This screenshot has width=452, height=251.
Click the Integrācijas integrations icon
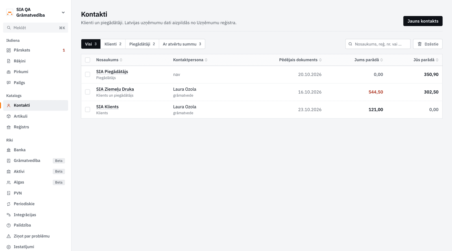pos(9,215)
